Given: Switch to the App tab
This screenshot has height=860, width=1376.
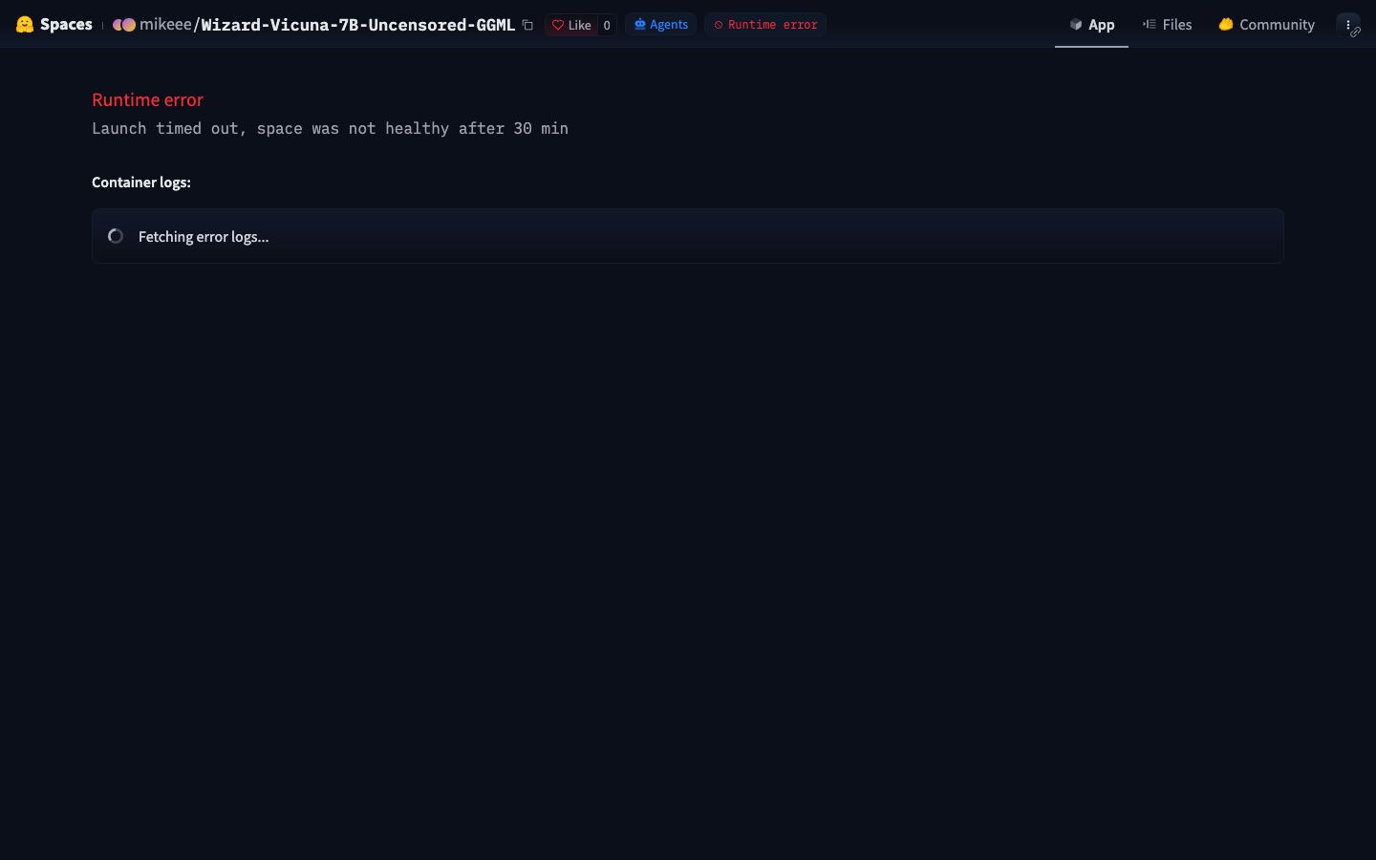Looking at the screenshot, I should (x=1091, y=25).
